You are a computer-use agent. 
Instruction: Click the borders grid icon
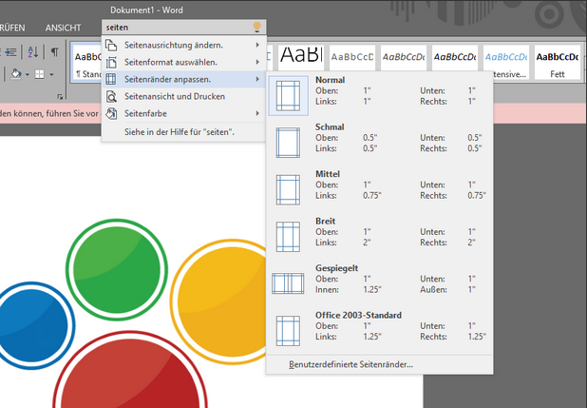coord(39,74)
